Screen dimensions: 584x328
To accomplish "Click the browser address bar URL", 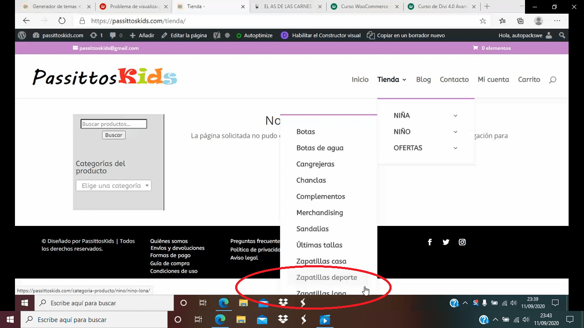I will pyautogui.click(x=138, y=21).
